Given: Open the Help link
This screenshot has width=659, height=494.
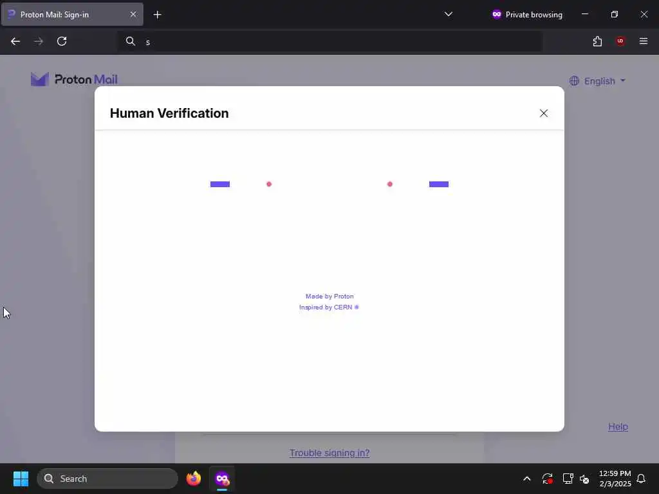Looking at the screenshot, I should 618,426.
